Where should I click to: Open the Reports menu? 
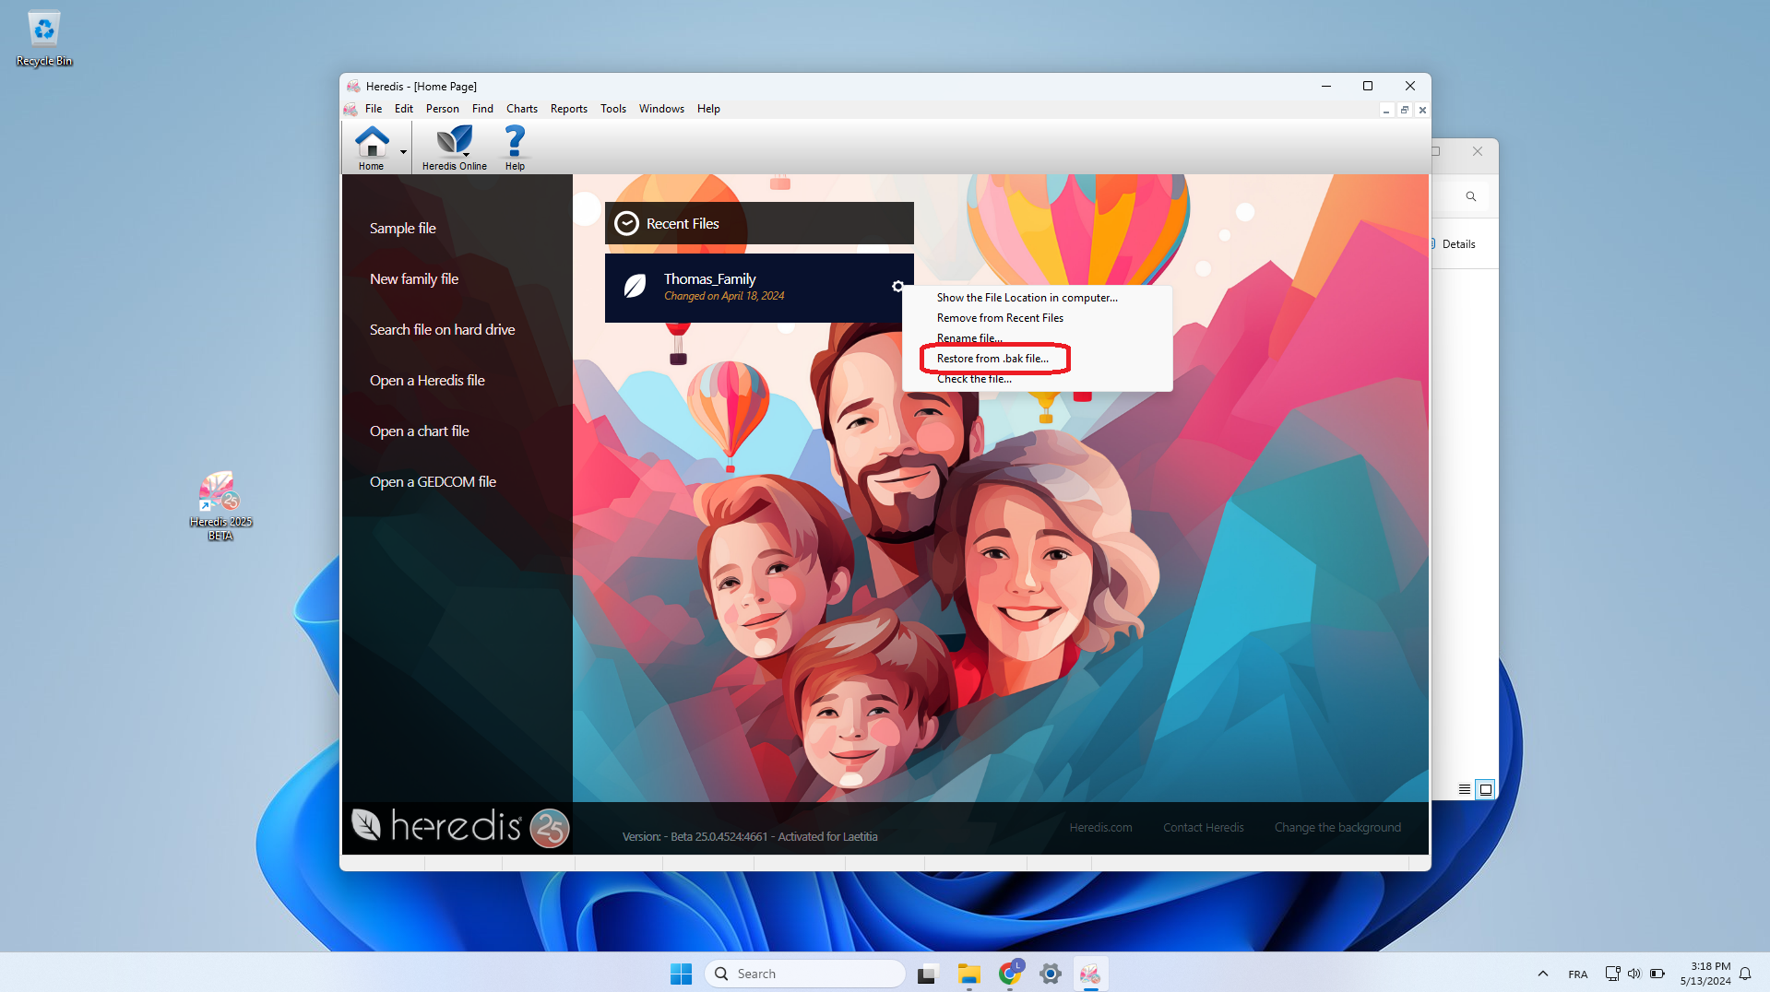pos(569,109)
